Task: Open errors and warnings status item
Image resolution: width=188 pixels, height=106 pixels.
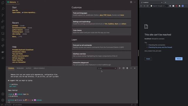Action: pyautogui.click(x=8, y=105)
